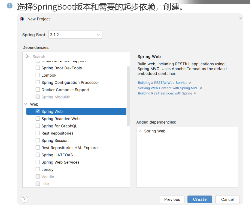Image resolution: width=252 pixels, height=206 pixels.
Task: Click the IntelliJ IDEA logo icon in title bar
Action: point(22,19)
